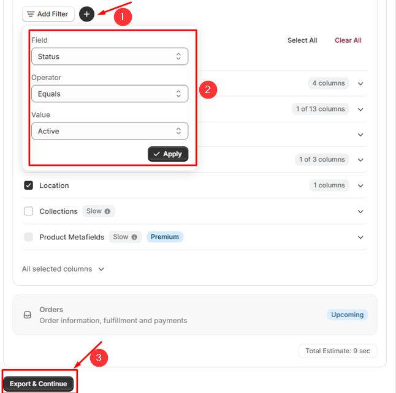Tick the Product Metafields checkbox
396x393 pixels.
click(28, 237)
